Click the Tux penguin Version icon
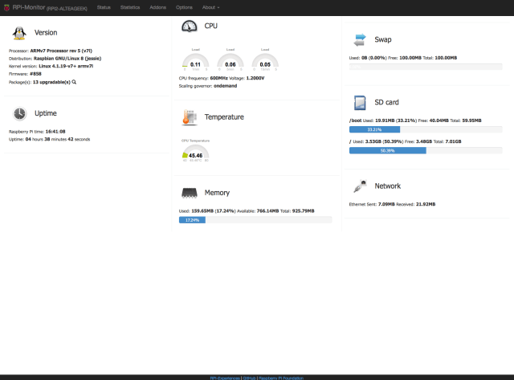The image size is (514, 380). click(x=19, y=33)
